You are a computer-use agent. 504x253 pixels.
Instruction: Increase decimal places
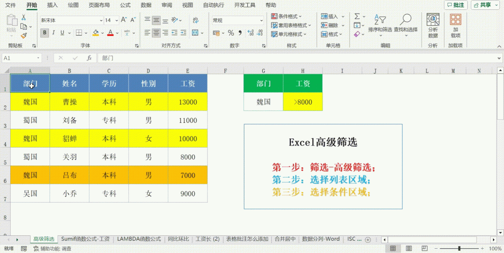250,33
